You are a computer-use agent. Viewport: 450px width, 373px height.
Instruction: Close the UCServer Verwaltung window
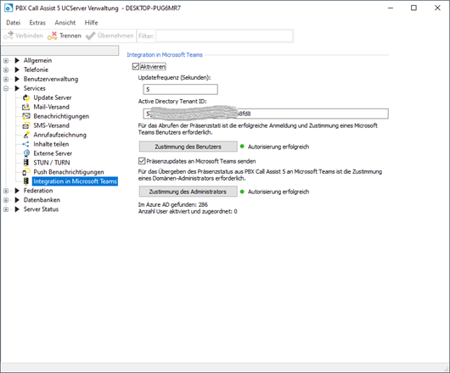tap(437, 8)
